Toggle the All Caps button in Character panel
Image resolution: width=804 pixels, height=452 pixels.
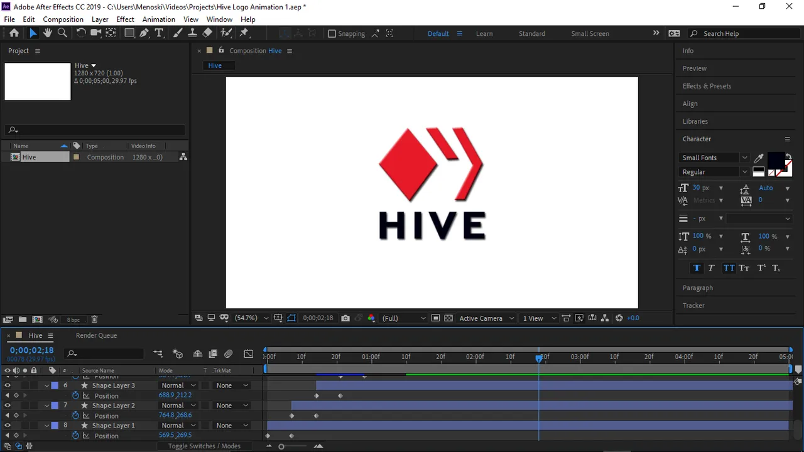coord(729,268)
